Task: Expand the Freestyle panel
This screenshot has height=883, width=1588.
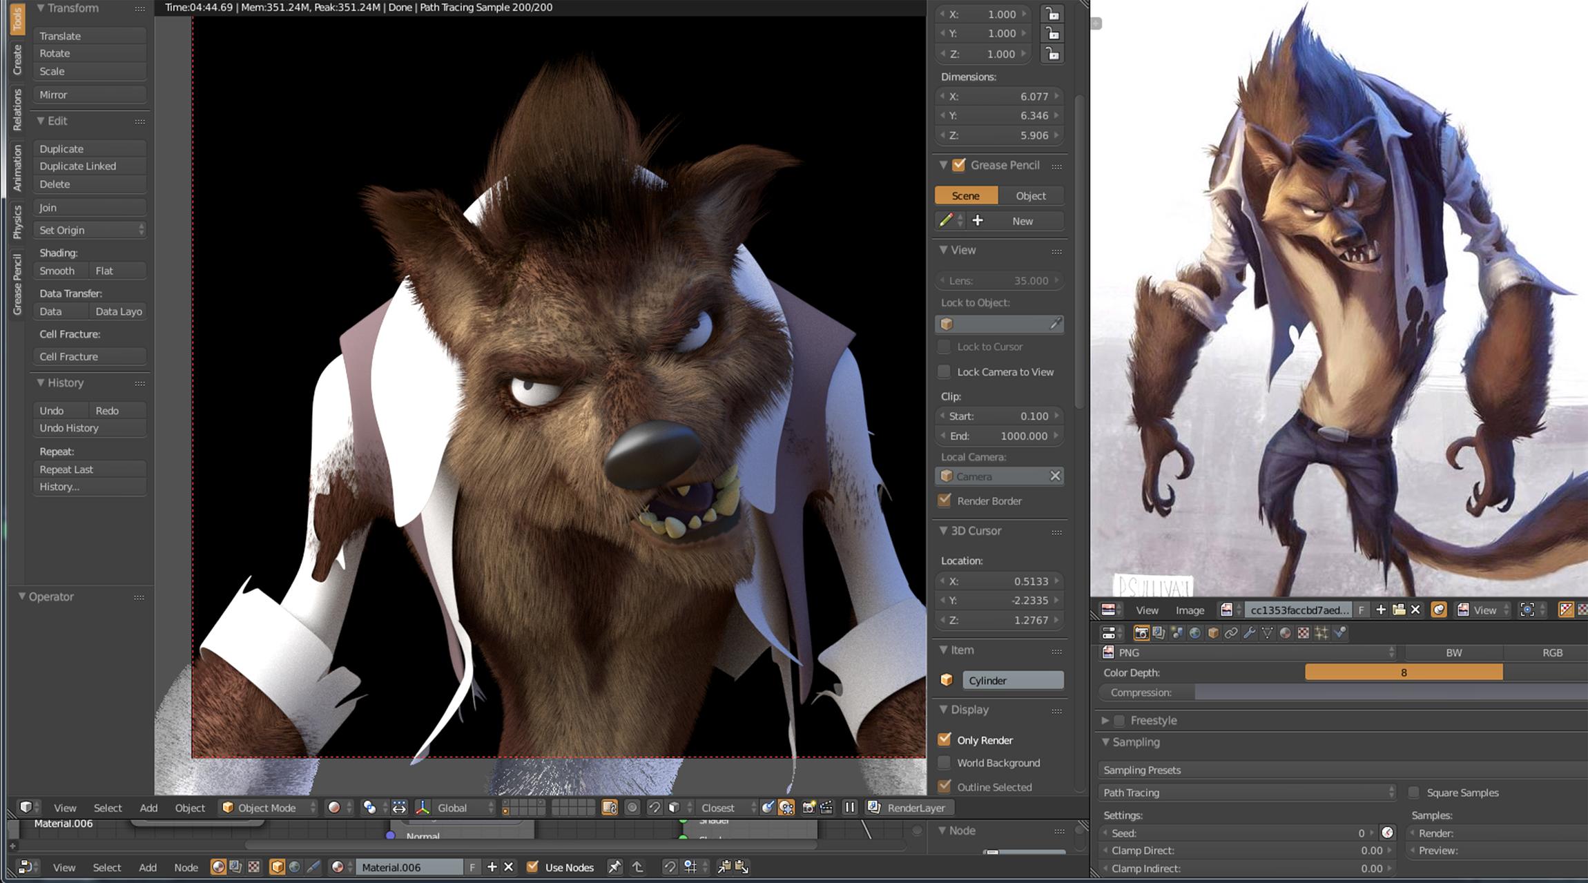Action: pos(1105,720)
